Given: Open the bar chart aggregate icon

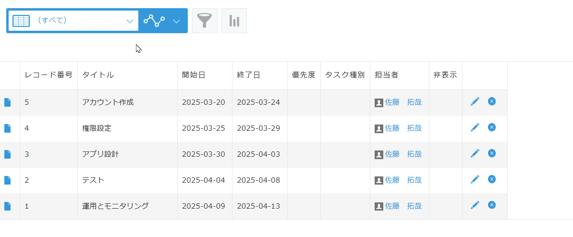Looking at the screenshot, I should [x=234, y=21].
